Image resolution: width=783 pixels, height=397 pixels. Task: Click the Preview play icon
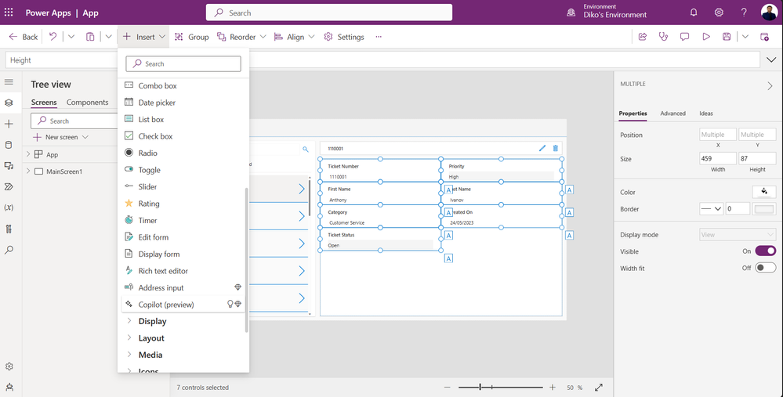(706, 36)
